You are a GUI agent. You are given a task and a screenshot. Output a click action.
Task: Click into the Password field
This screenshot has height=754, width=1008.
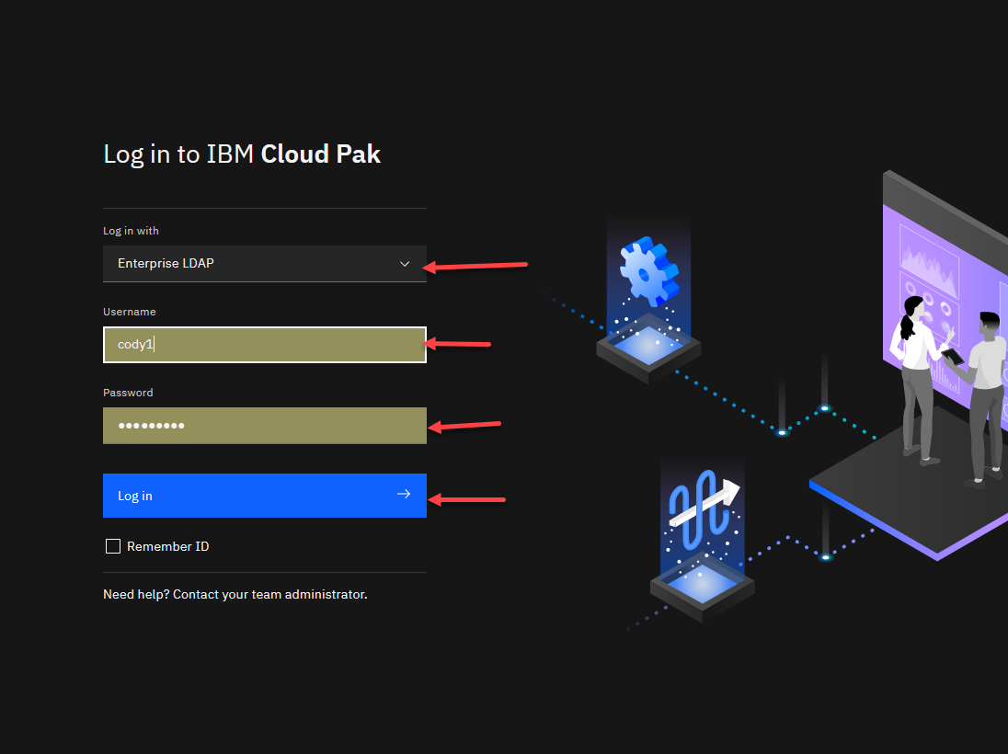coord(264,426)
